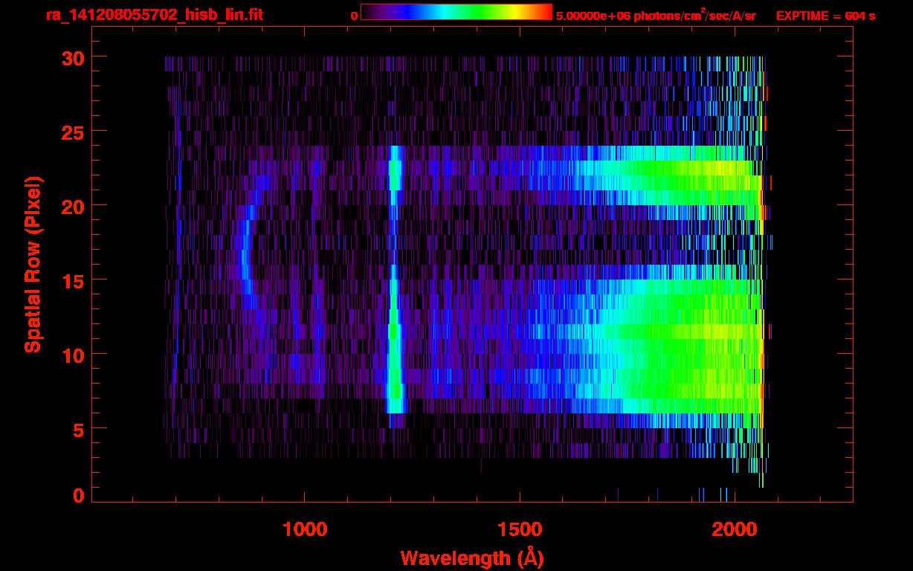The width and height of the screenshot is (913, 571).
Task: Click the Spatial Row (Pixel) axis title
Action: click(32, 264)
